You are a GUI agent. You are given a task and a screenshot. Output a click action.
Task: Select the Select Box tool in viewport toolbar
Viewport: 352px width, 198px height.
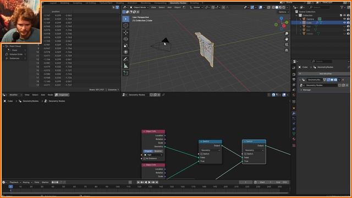click(126, 19)
